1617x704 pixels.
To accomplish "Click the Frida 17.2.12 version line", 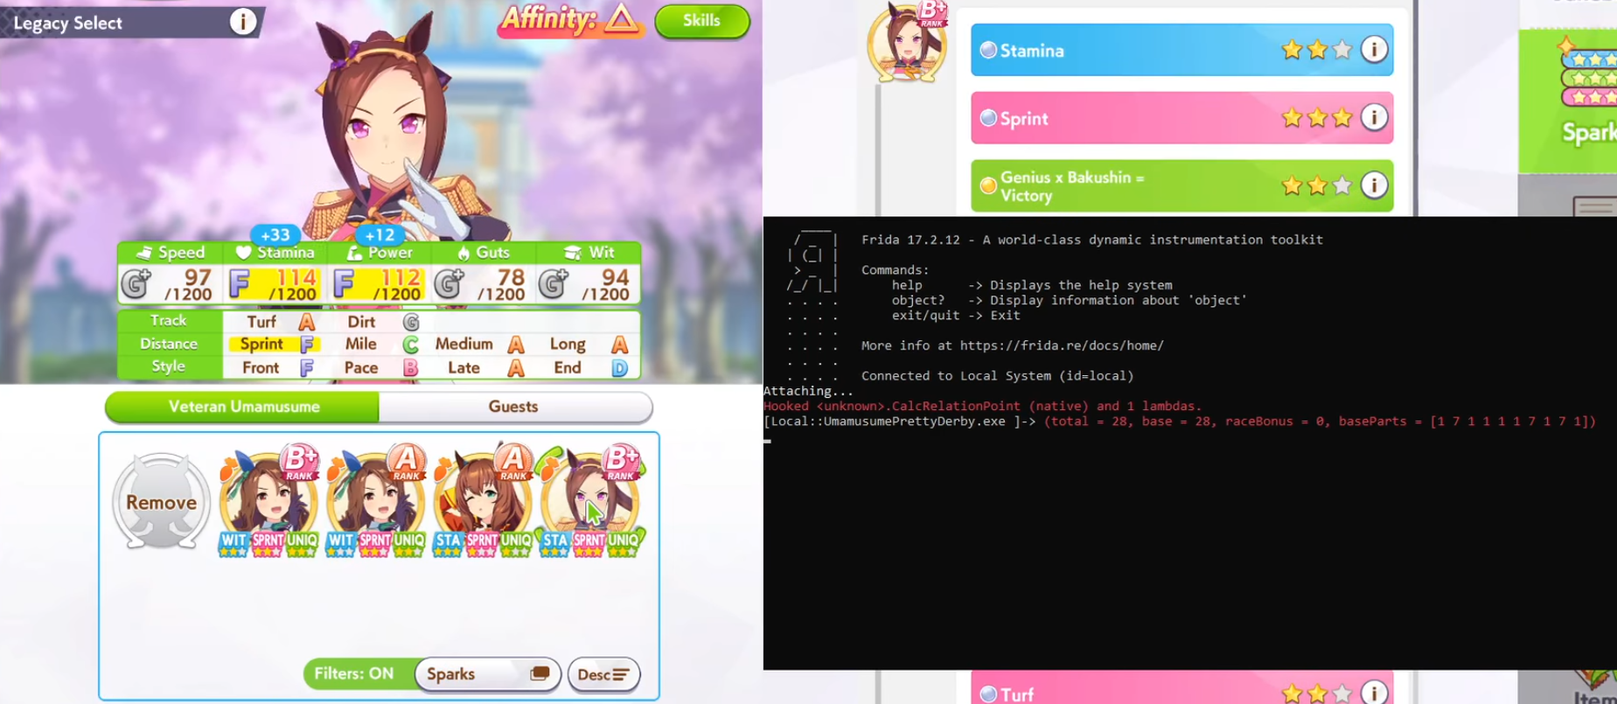I will [x=1091, y=240].
